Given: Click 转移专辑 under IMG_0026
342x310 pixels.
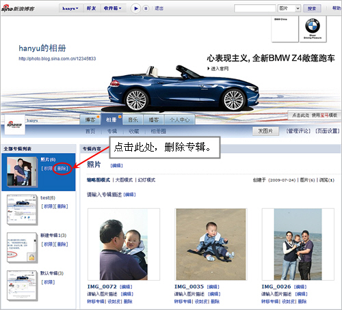Looking at the screenshot, I should pos(269,302).
